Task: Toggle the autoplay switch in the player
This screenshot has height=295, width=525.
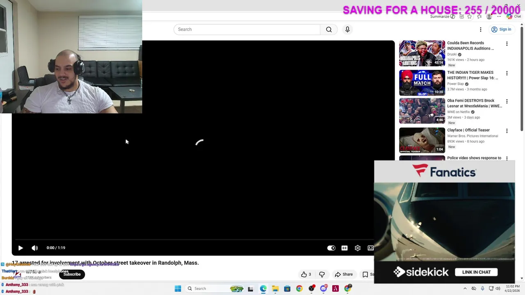Action: pyautogui.click(x=331, y=248)
